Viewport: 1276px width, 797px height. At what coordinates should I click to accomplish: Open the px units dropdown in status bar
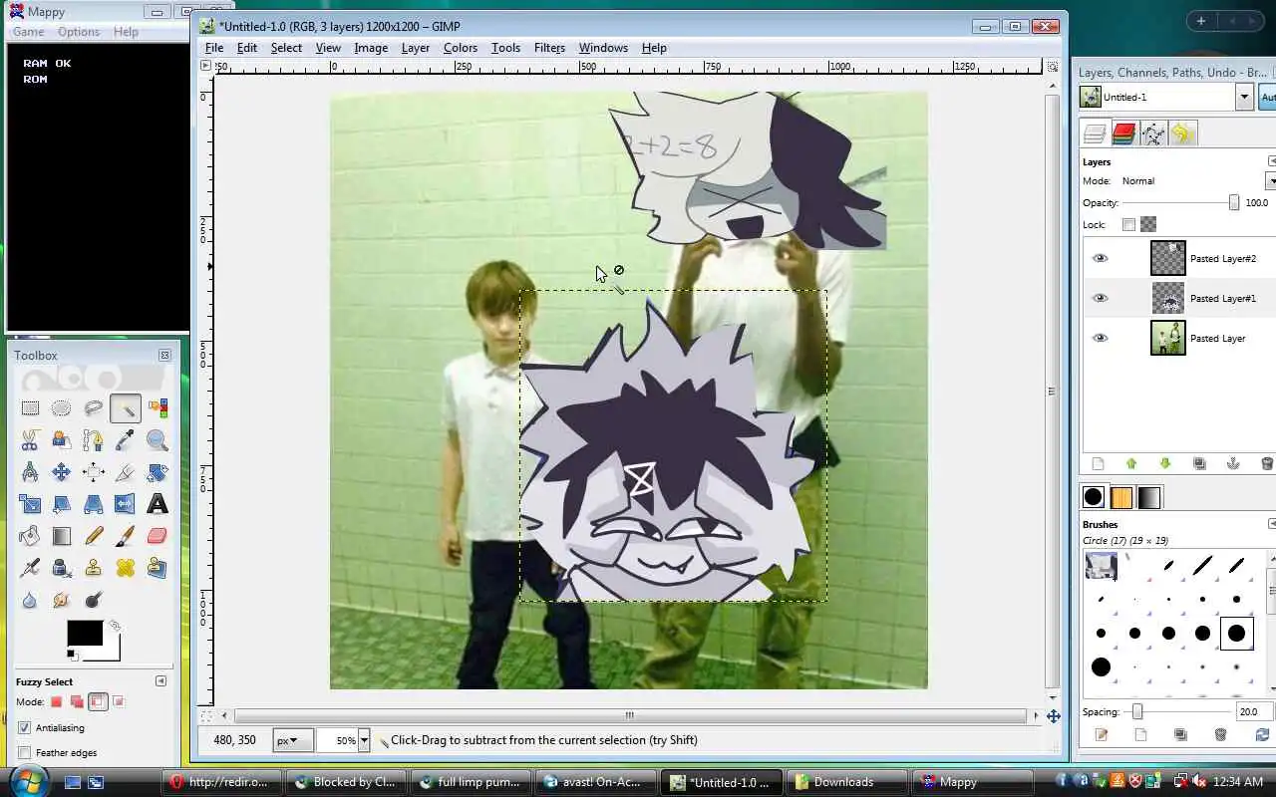coord(293,740)
